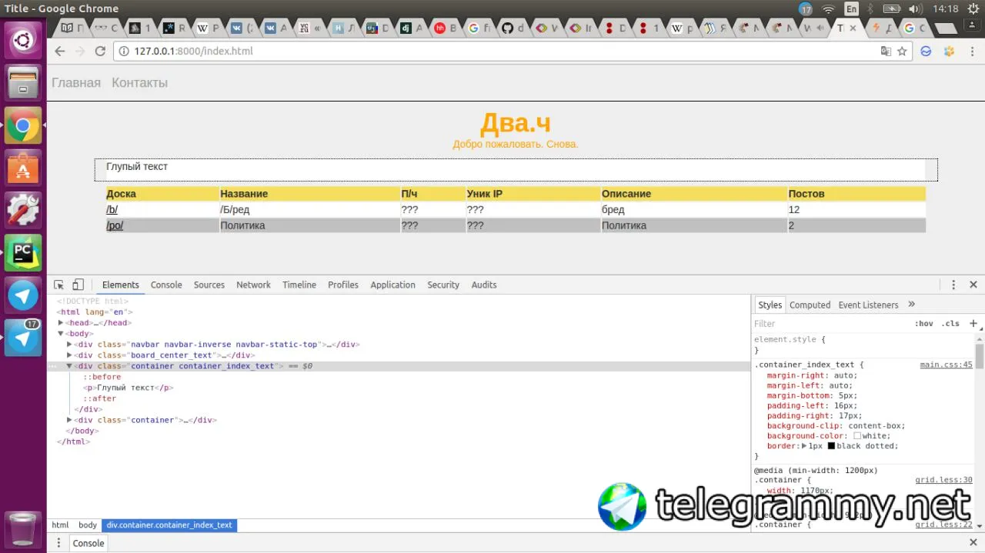The width and height of the screenshot is (985, 553).
Task: Launch PyCharm from the dock
Action: click(x=23, y=252)
